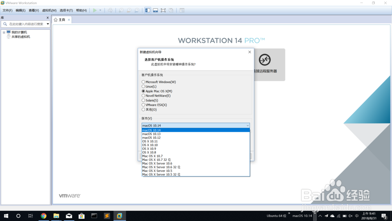Click the console view toolbar icon
The height and width of the screenshot is (221, 392).
click(182, 10)
